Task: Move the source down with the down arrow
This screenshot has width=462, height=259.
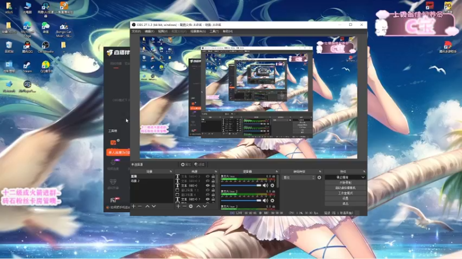Action: pyautogui.click(x=205, y=207)
